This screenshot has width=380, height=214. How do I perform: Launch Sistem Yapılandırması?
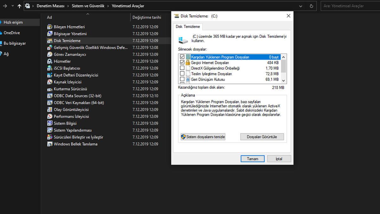(x=73, y=130)
